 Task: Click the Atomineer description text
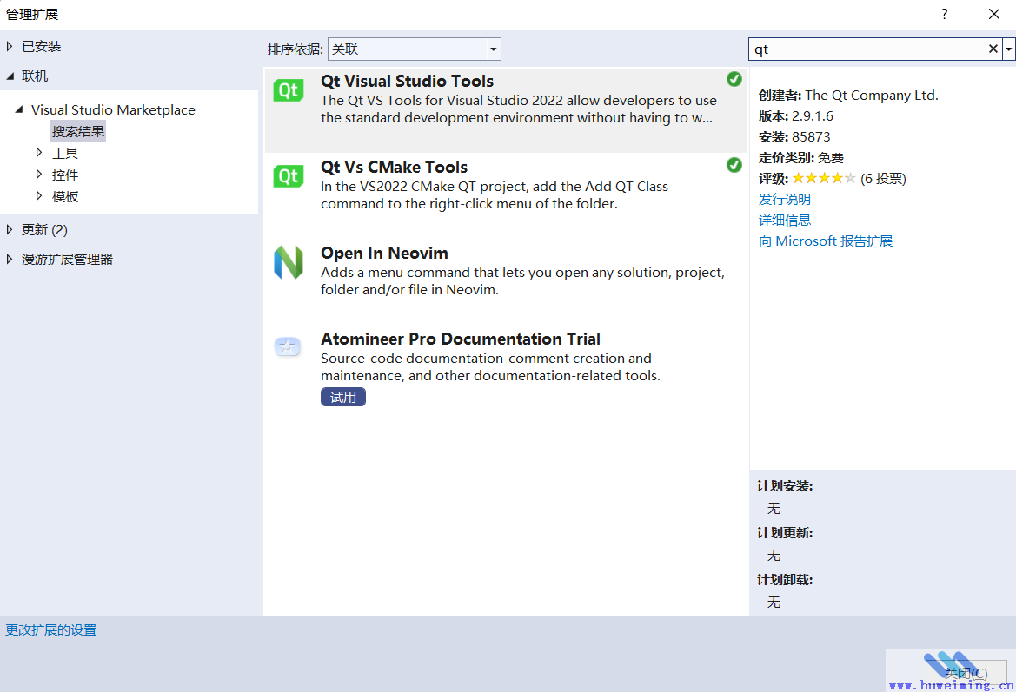coord(490,367)
